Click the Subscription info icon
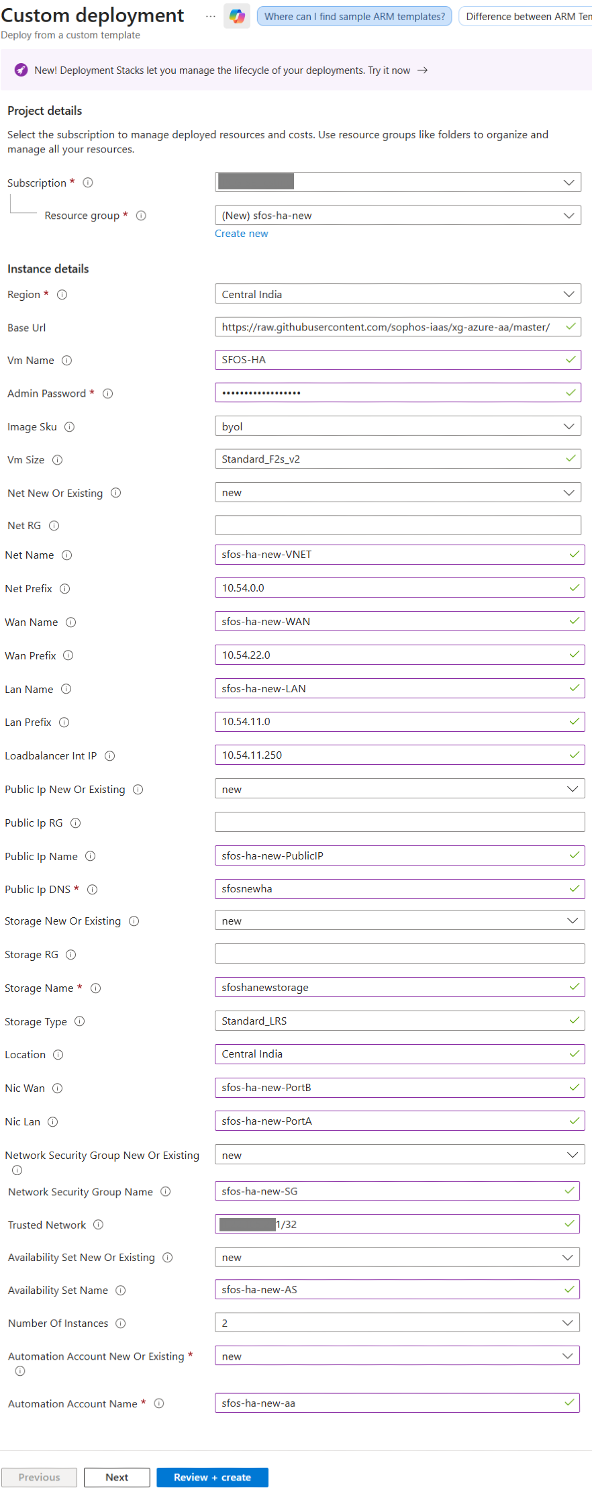This screenshot has width=592, height=1494. tap(88, 183)
